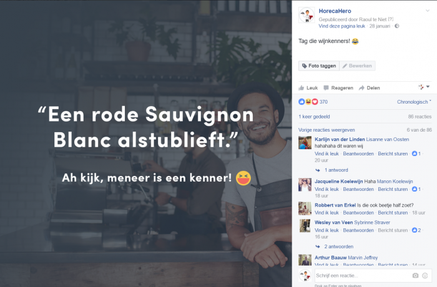The image size is (437, 287).
Task: Click the reaction icons next to 370
Action: 308,102
